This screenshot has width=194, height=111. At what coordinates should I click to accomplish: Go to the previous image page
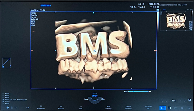coord(167,101)
